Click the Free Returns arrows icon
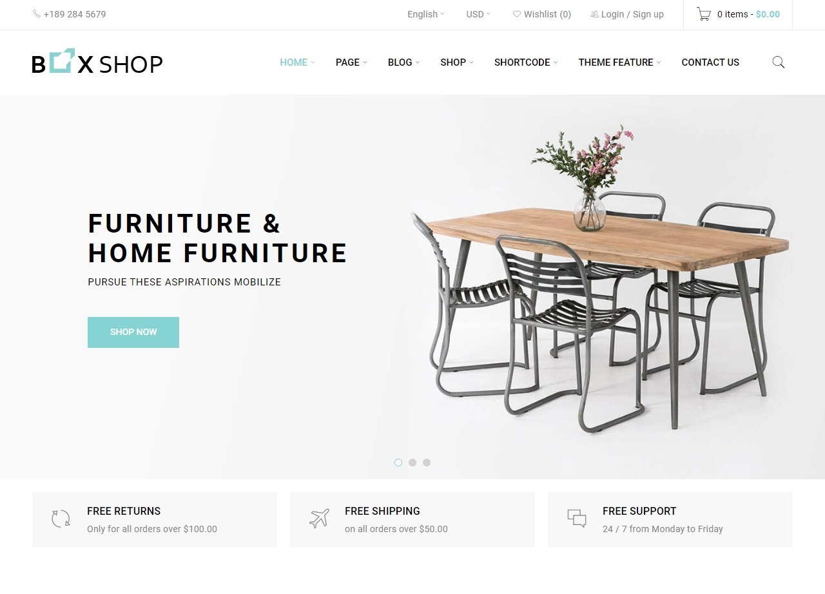 [61, 519]
